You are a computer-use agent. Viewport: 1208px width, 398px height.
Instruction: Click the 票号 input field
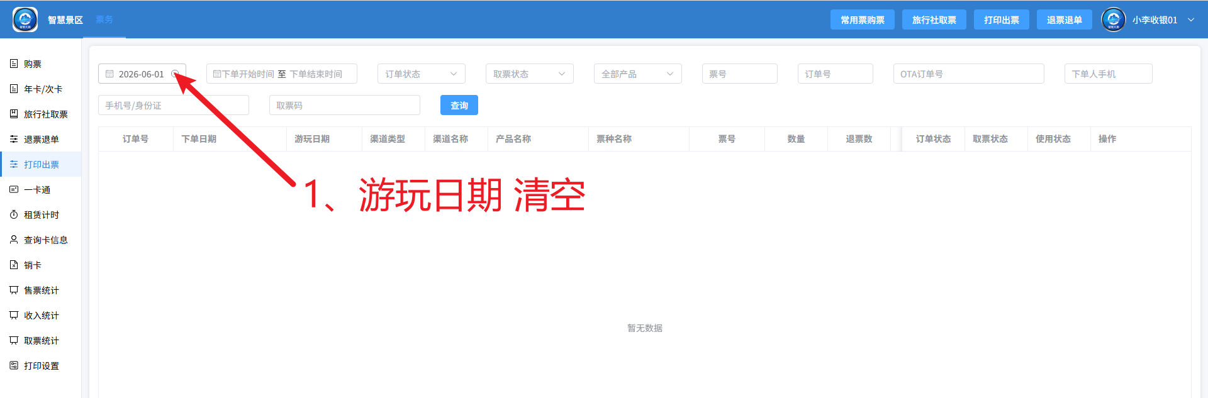point(740,74)
